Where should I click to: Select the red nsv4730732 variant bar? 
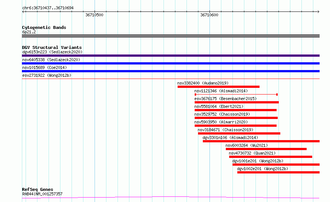271,157
